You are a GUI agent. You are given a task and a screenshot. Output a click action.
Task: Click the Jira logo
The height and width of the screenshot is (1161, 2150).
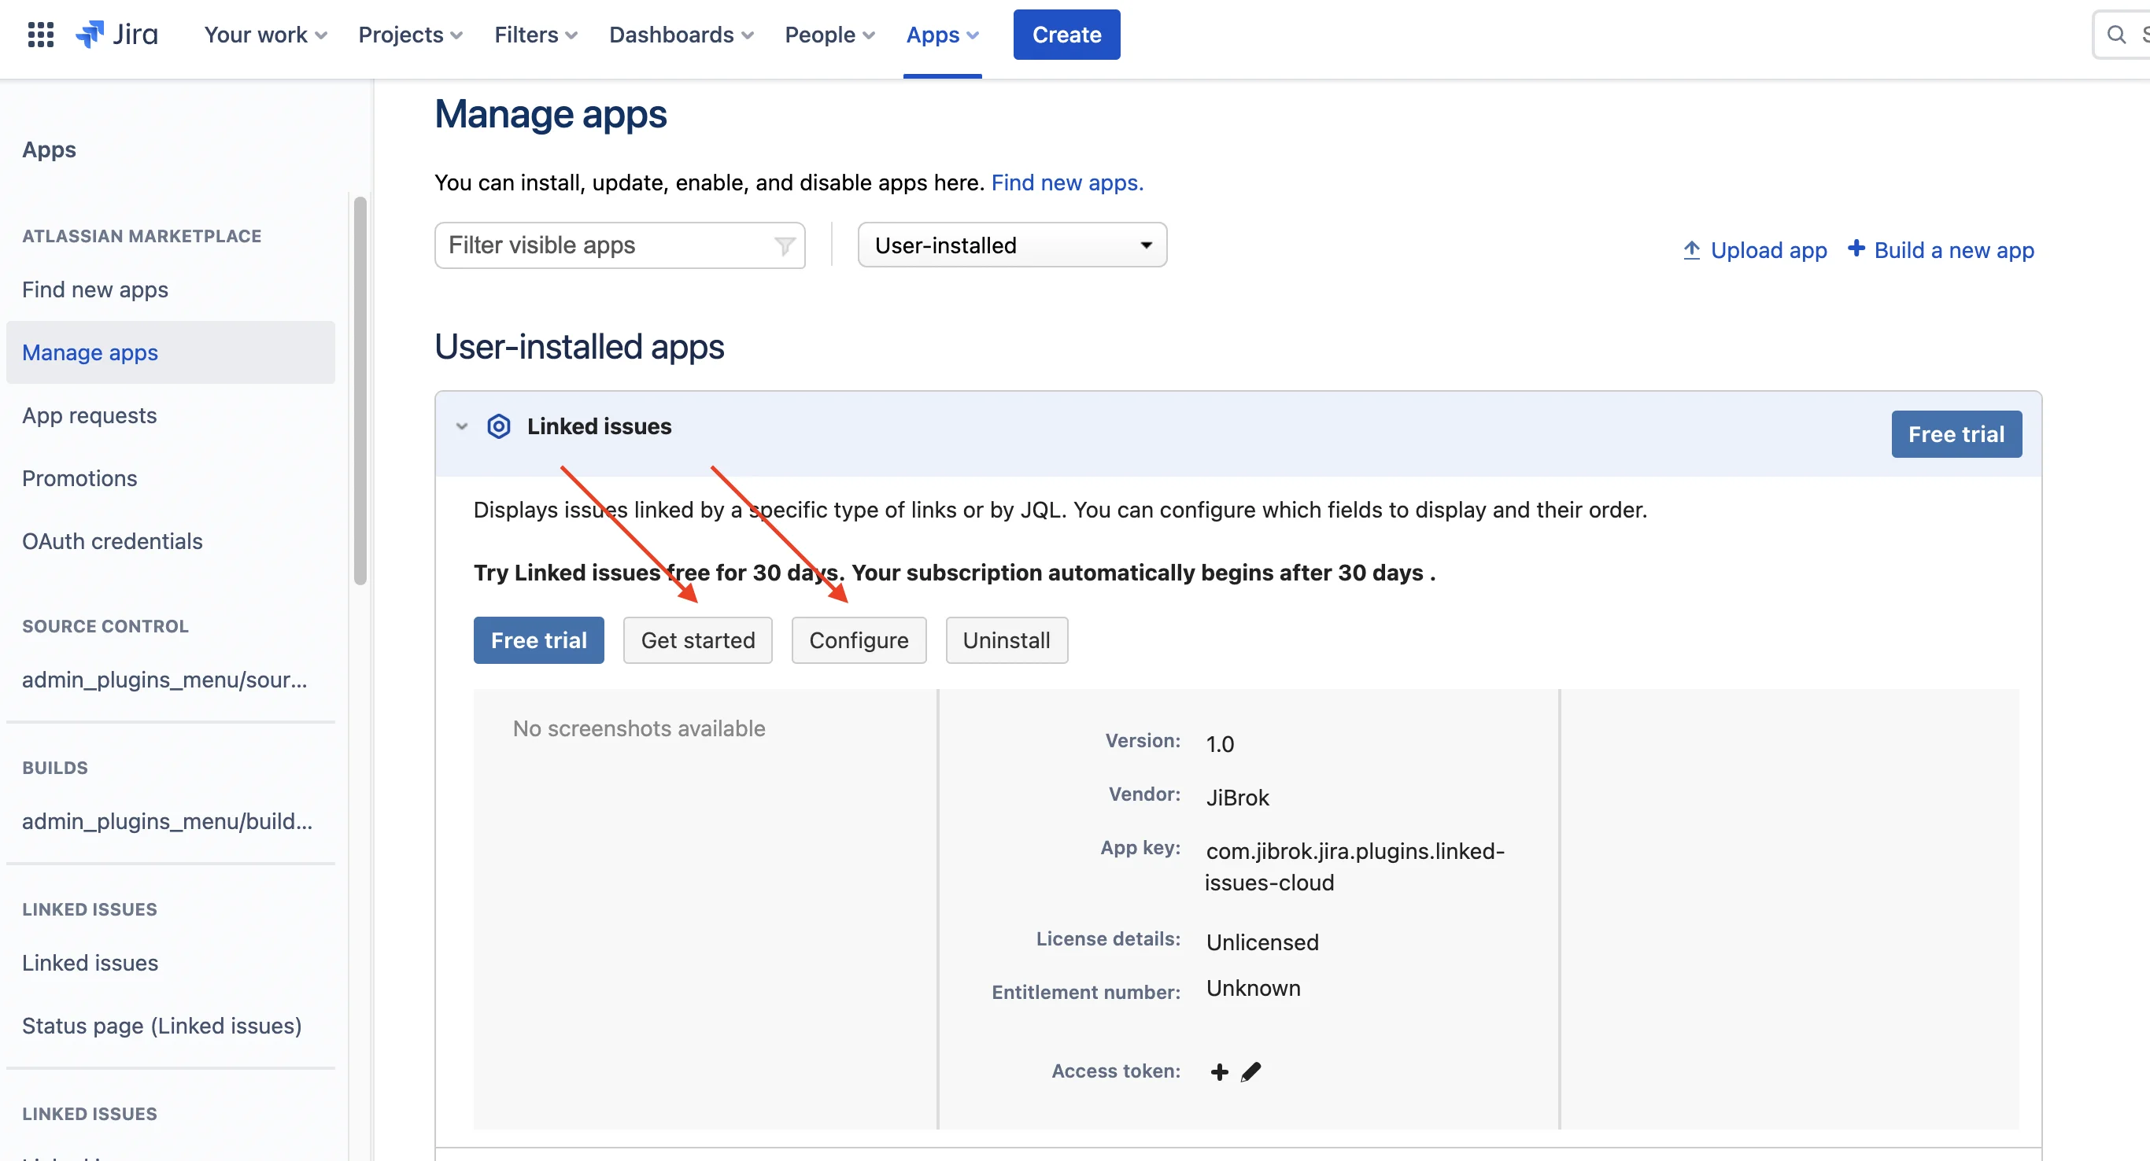(x=116, y=34)
